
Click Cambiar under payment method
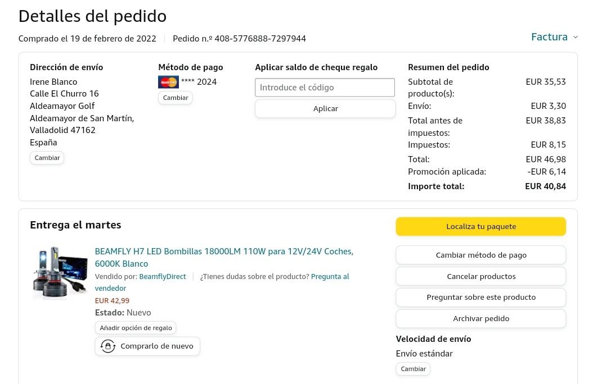click(175, 98)
